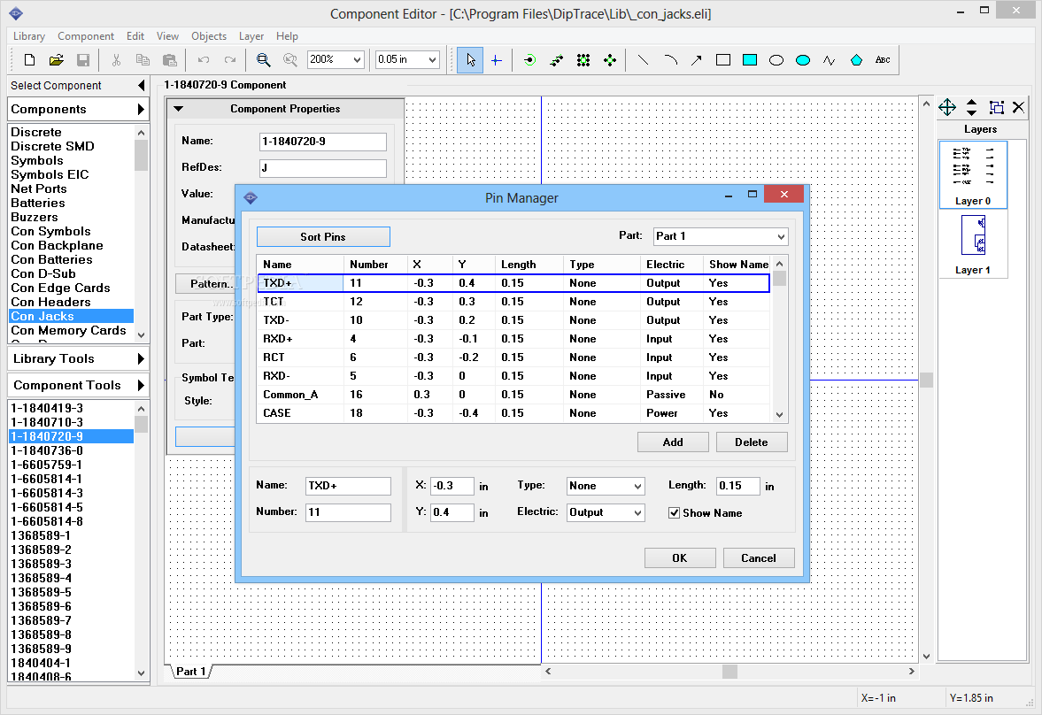Click the Undo arrow icon
The image size is (1042, 715).
click(x=204, y=60)
